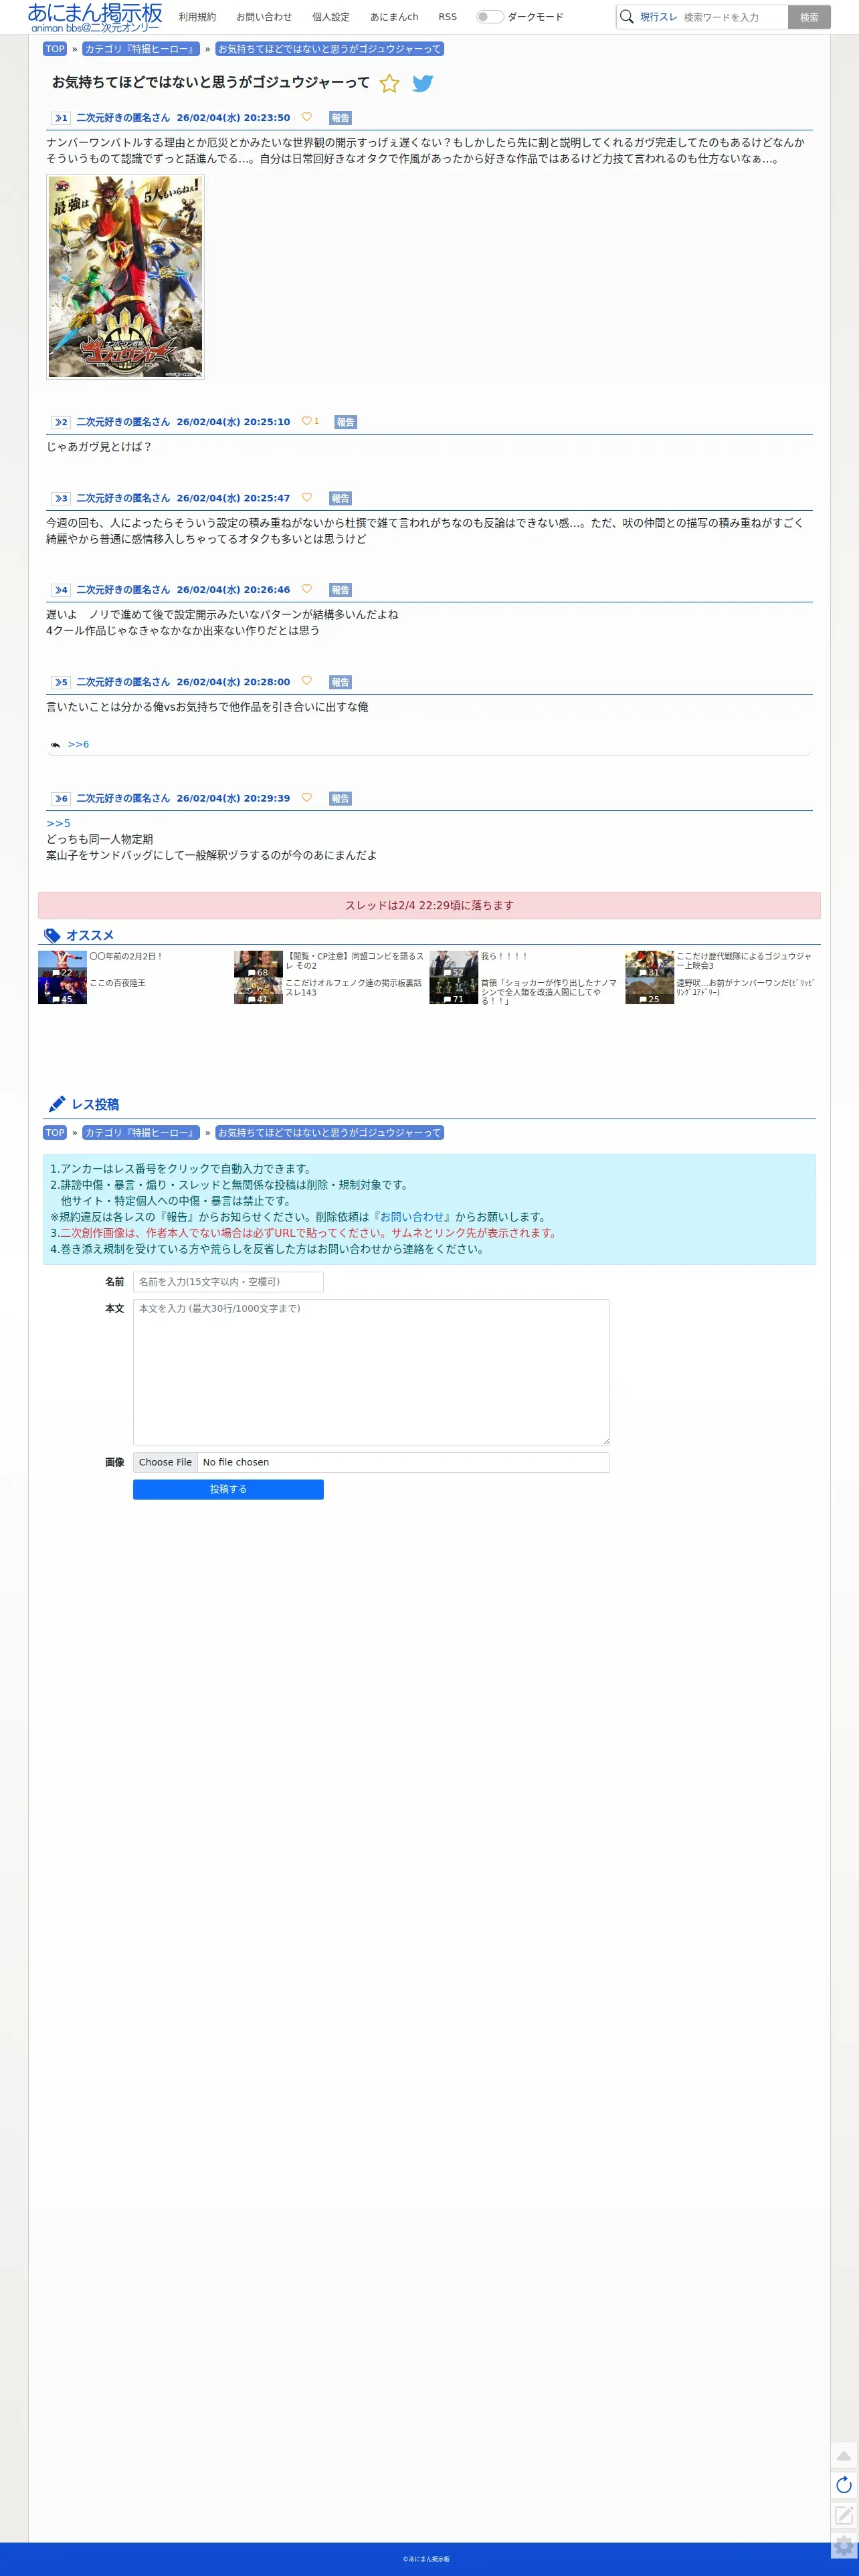Open recommended thread 我ら！！！！

tap(504, 956)
